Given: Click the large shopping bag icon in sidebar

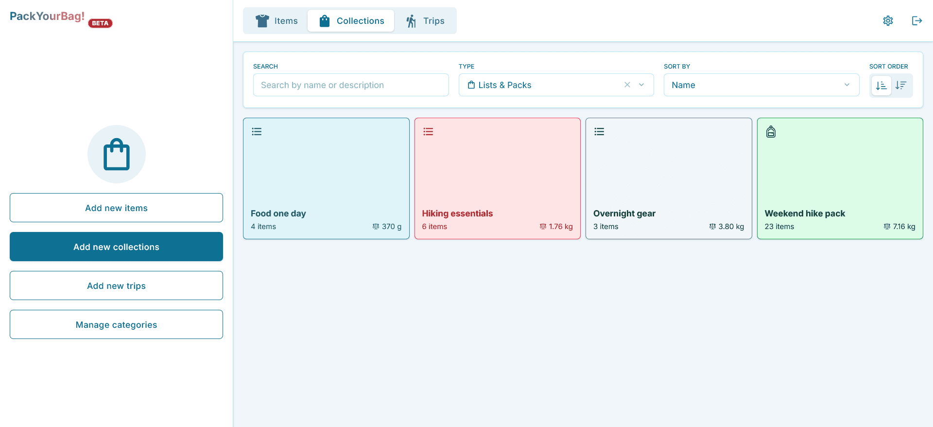Looking at the screenshot, I should click(x=117, y=154).
